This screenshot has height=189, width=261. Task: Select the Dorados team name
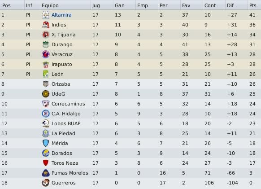point(62,153)
